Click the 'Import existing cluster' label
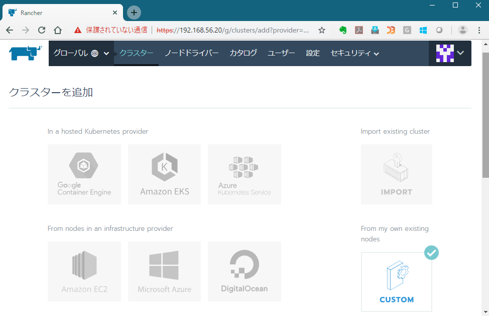This screenshot has height=316, width=489. point(395,132)
